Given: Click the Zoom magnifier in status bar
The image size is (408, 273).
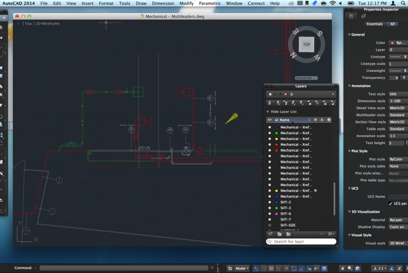Looking at the screenshot, I should 350,268.
